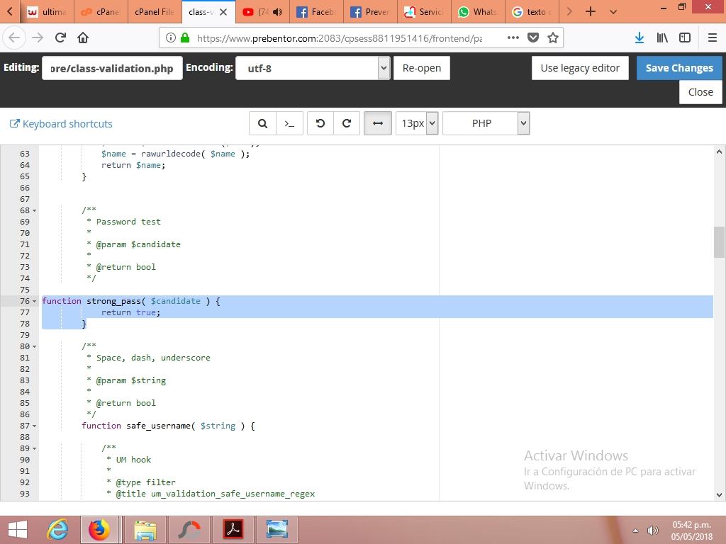The image size is (726, 544).
Task: Open Adobe Acrobat Reader from the taskbar
Action: (x=233, y=530)
